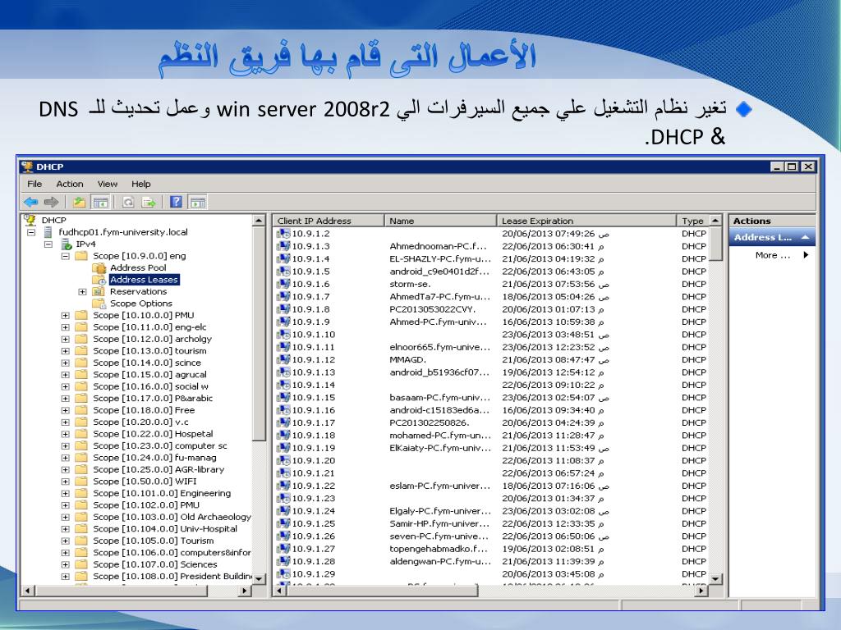Click the lease icon for 10.9.1.5
Image resolution: width=841 pixels, height=630 pixels.
pyautogui.click(x=283, y=272)
